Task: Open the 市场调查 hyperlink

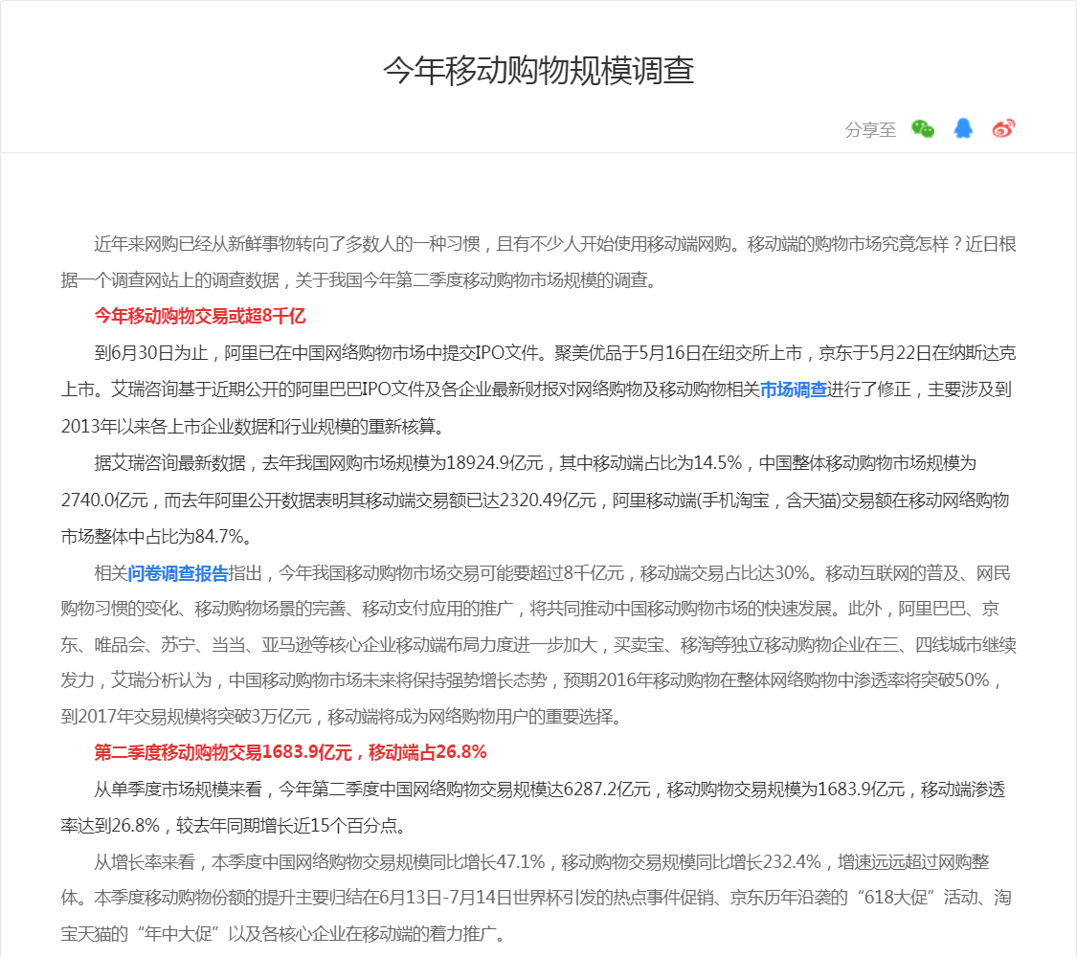Action: coord(794,389)
